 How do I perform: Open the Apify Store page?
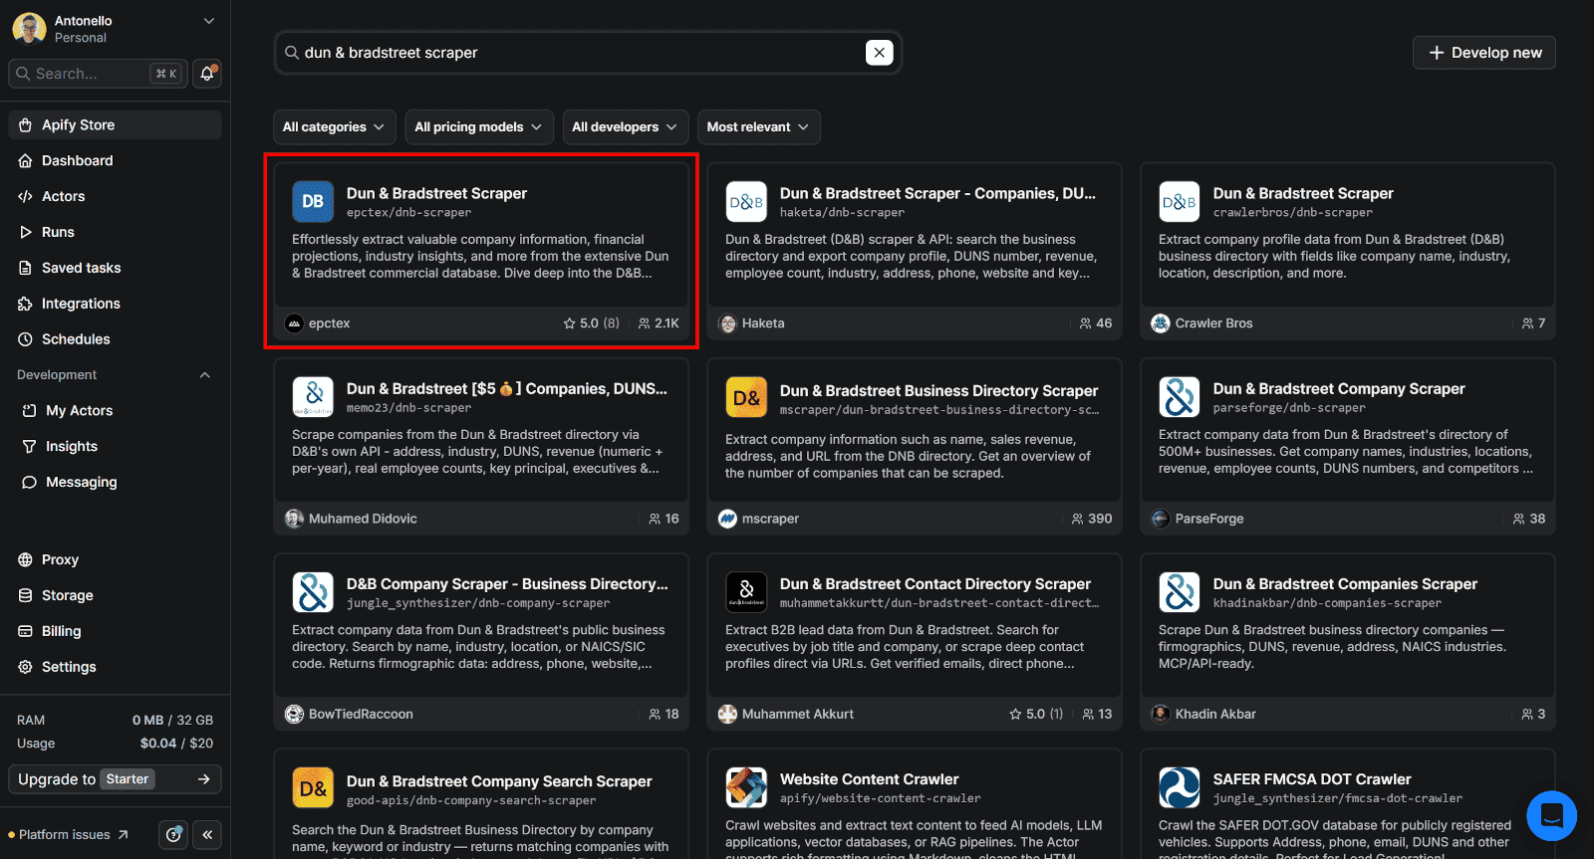coord(116,124)
